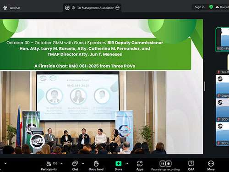229x172 pixels.
Task: Open the Apps icon
Action: click(x=140, y=164)
